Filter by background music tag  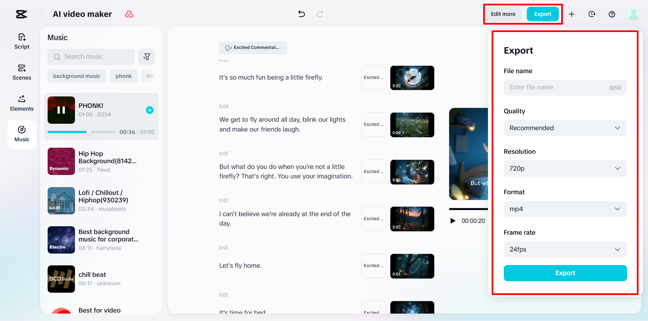point(77,76)
